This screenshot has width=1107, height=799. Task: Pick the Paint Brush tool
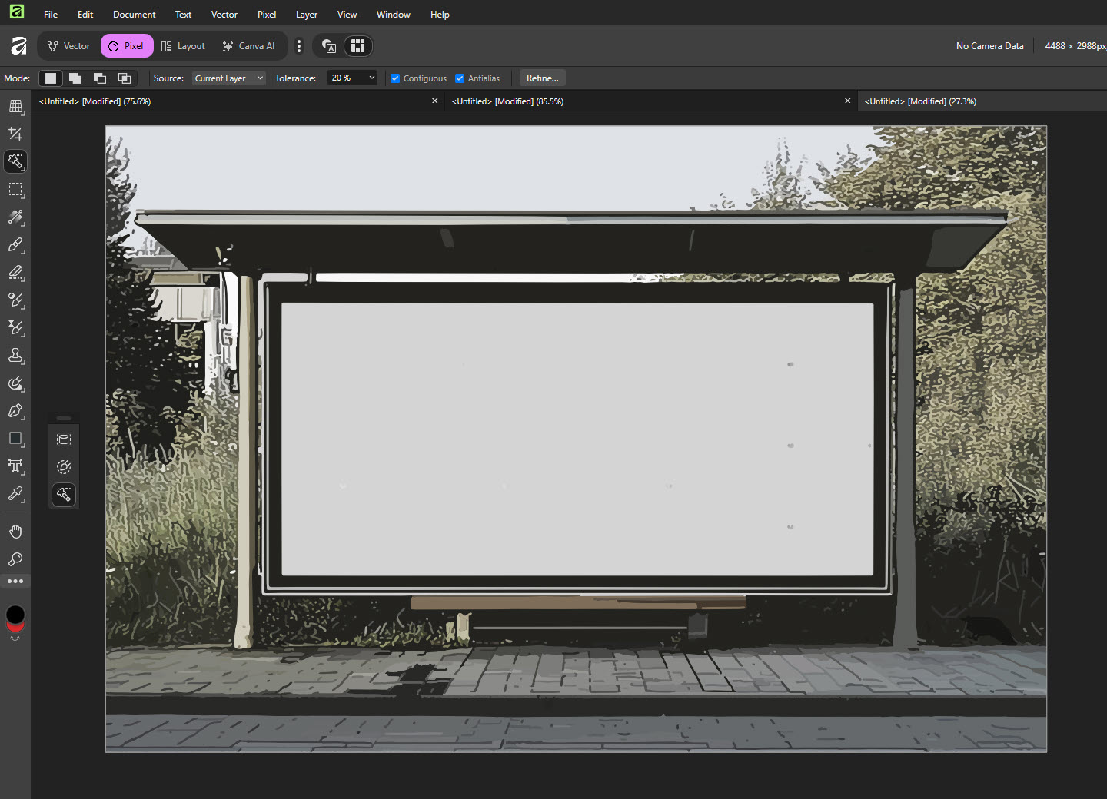(15, 245)
